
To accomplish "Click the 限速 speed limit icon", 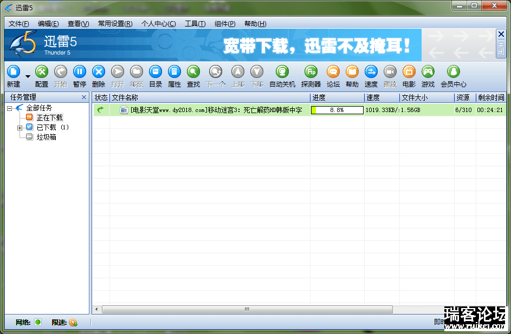I will tap(73, 322).
